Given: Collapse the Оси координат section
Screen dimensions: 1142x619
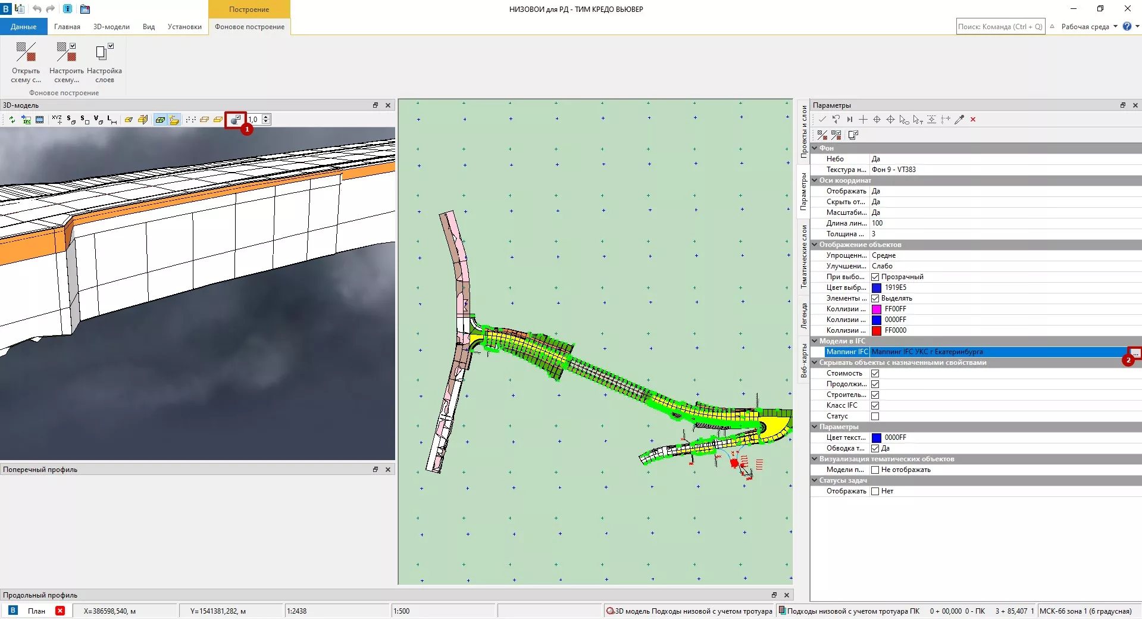Looking at the screenshot, I should [815, 180].
